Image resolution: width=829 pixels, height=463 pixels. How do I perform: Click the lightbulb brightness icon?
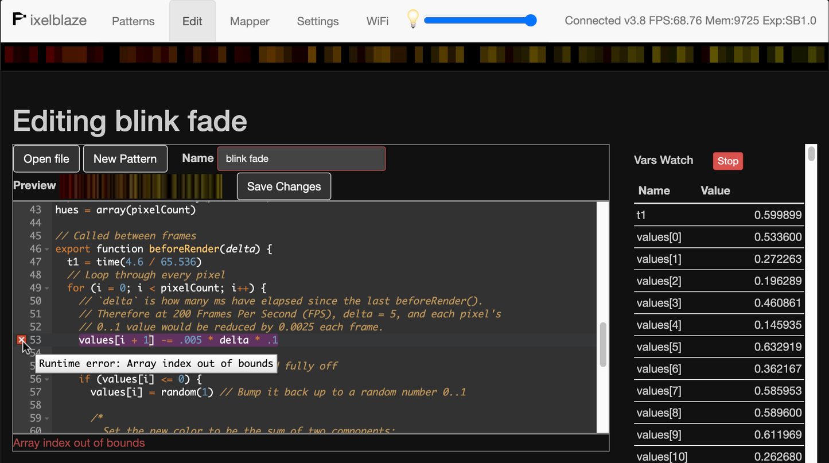point(412,20)
